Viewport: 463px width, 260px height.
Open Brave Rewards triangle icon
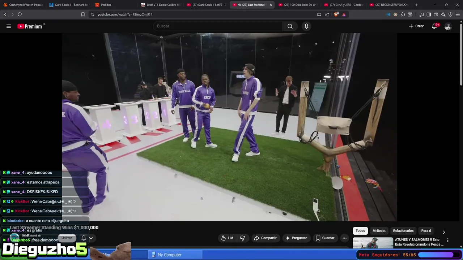pos(344,14)
